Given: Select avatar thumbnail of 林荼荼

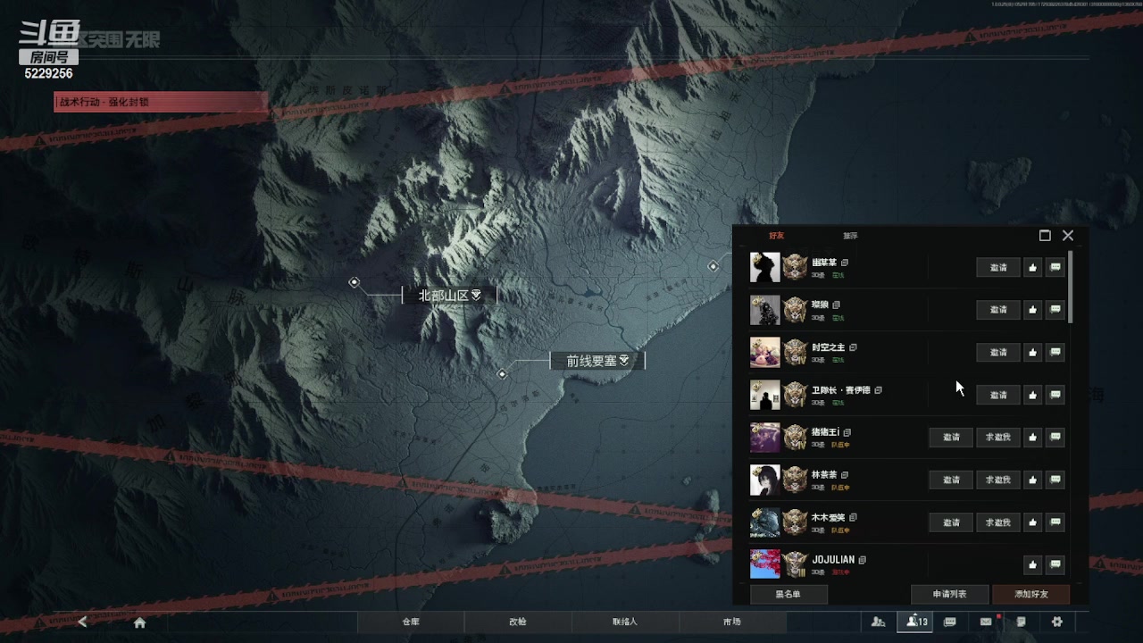Looking at the screenshot, I should tap(765, 480).
